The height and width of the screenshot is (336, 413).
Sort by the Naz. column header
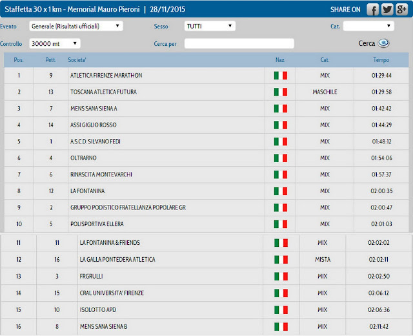pyautogui.click(x=280, y=60)
